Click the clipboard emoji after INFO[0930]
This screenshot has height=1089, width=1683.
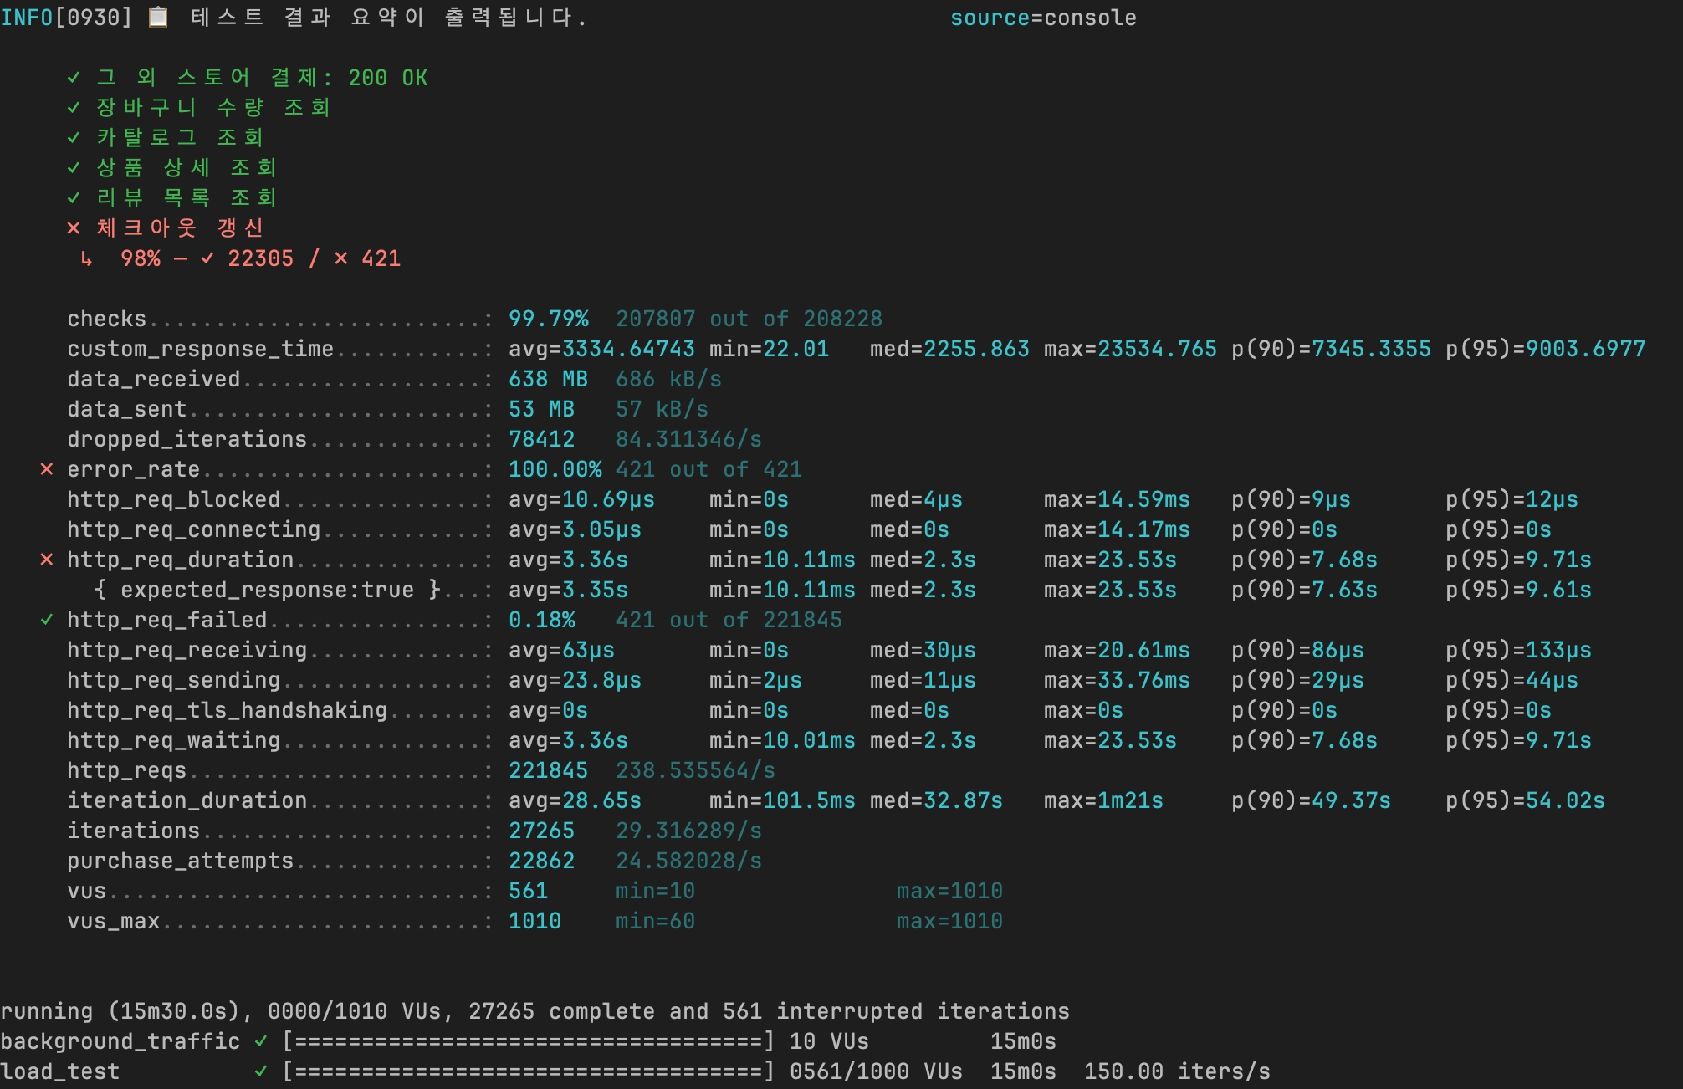[x=158, y=18]
